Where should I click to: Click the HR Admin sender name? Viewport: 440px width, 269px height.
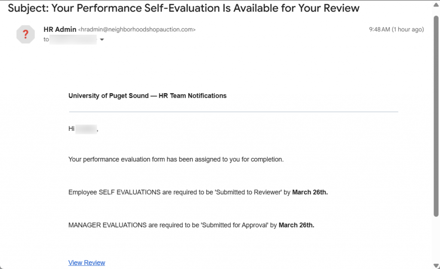coord(59,29)
